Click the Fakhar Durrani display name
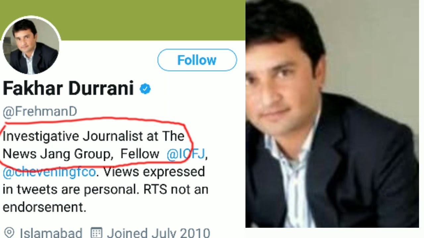424x238 pixels. [68, 89]
